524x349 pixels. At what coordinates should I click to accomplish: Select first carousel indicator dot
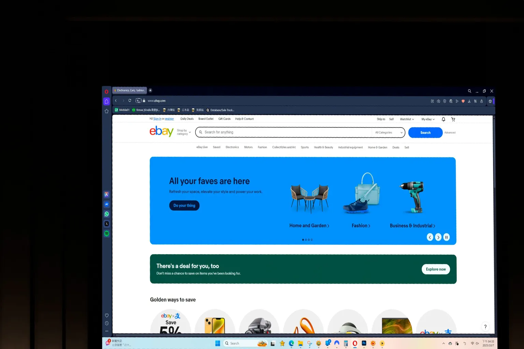coord(303,240)
